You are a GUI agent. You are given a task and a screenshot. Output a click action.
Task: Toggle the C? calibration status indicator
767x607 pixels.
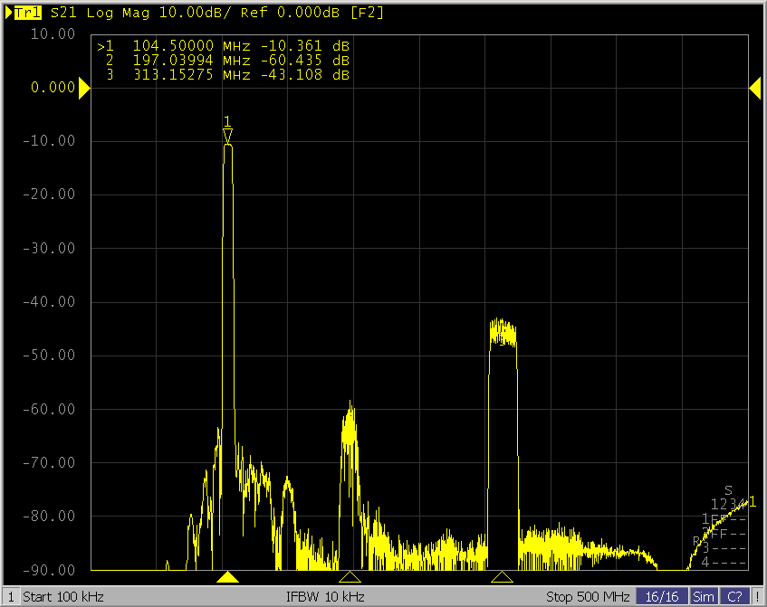point(734,597)
